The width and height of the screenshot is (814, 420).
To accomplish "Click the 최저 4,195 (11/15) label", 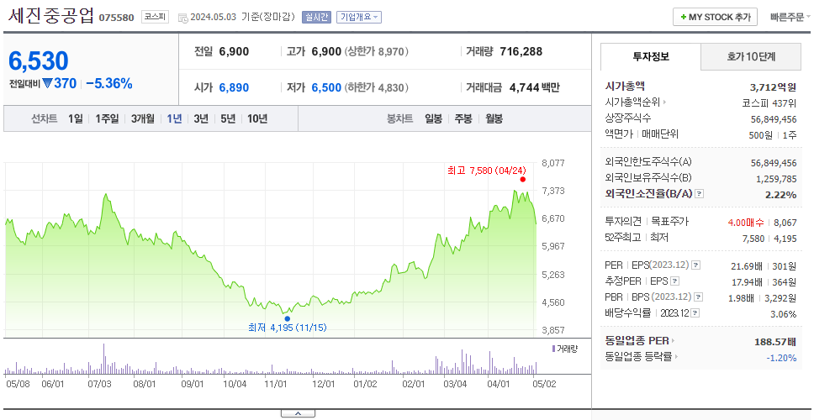I will 287,328.
